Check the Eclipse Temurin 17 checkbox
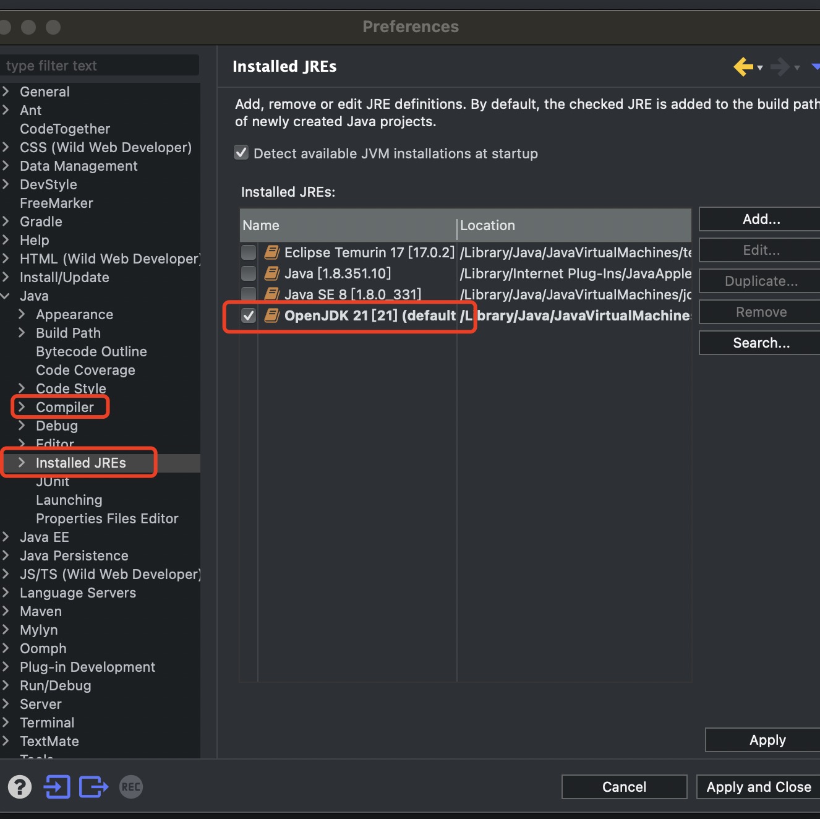The image size is (820, 819). click(x=249, y=252)
